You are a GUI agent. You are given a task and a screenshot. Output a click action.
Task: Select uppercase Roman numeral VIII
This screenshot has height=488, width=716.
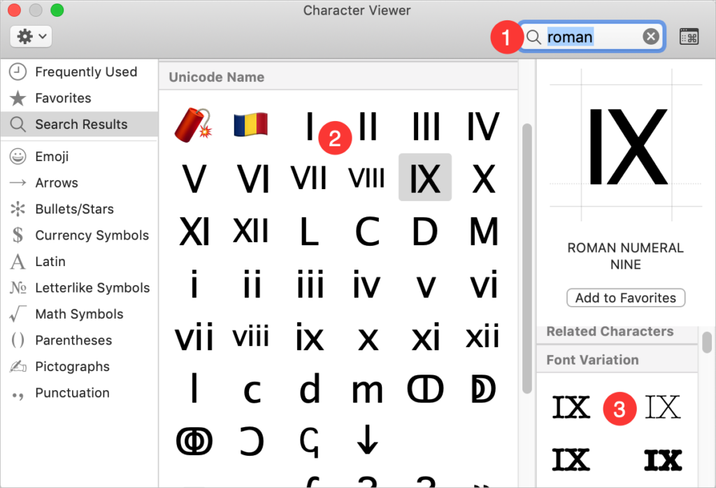pyautogui.click(x=367, y=178)
